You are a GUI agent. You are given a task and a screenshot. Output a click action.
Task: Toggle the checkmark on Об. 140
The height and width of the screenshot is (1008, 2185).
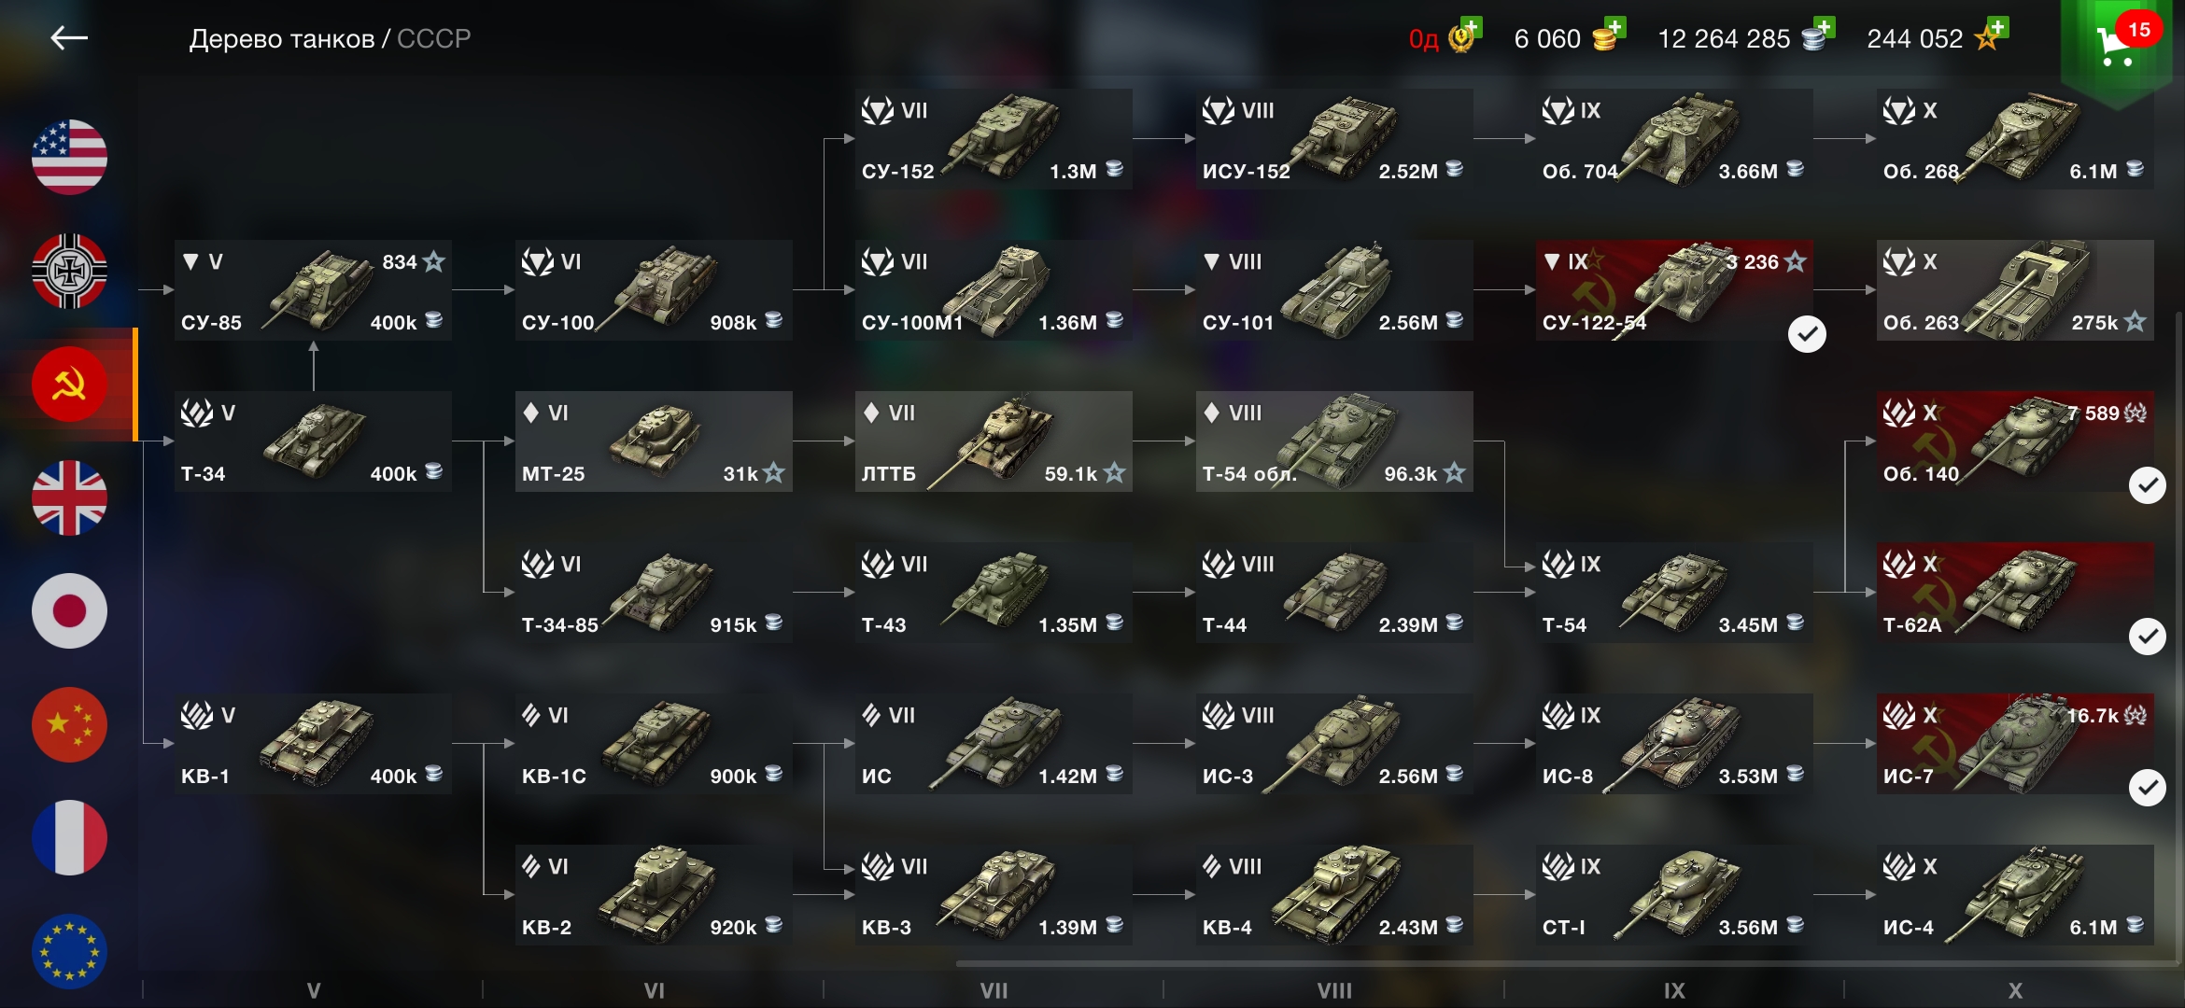2147,485
